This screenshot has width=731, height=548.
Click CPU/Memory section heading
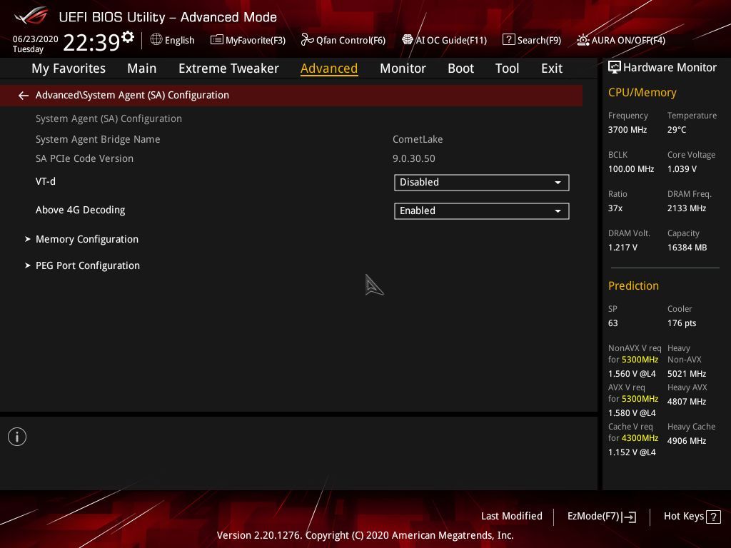(x=642, y=93)
